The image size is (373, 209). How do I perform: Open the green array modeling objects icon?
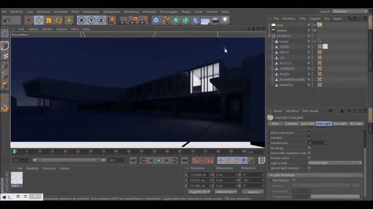[x=185, y=20]
